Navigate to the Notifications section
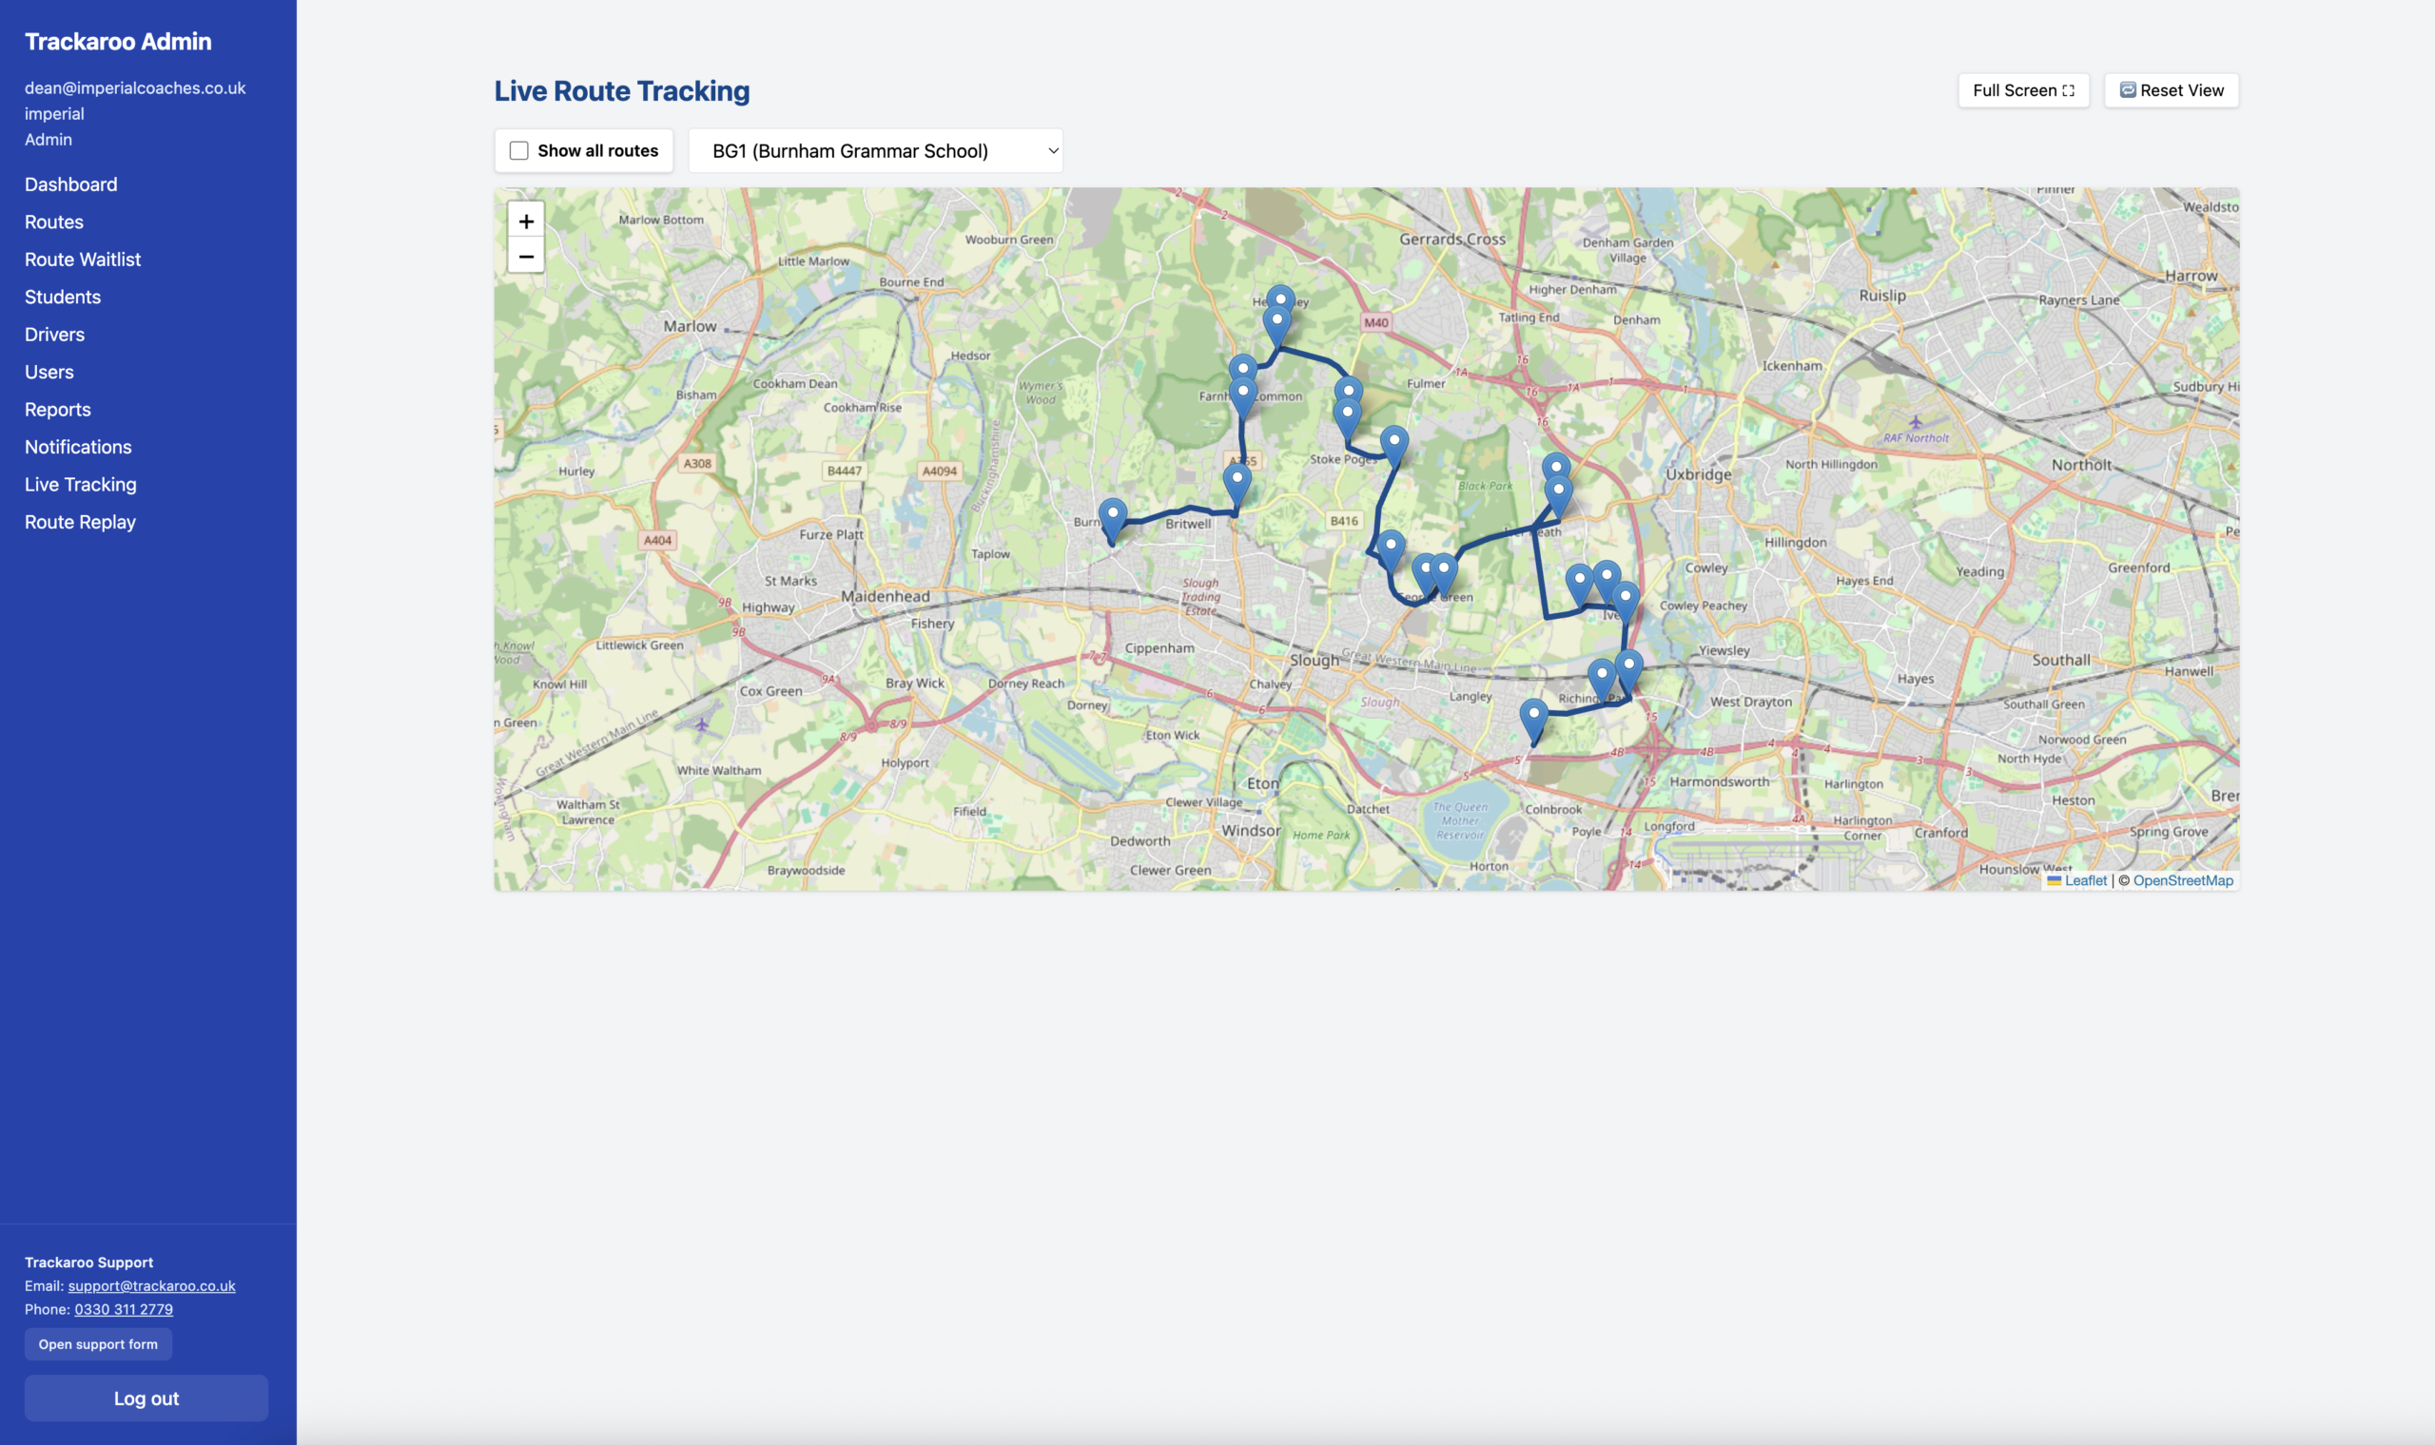2435x1445 pixels. pos(78,447)
